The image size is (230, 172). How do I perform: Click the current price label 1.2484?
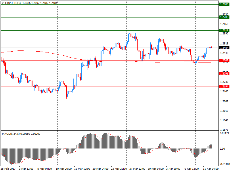pyautogui.click(x=224, y=48)
